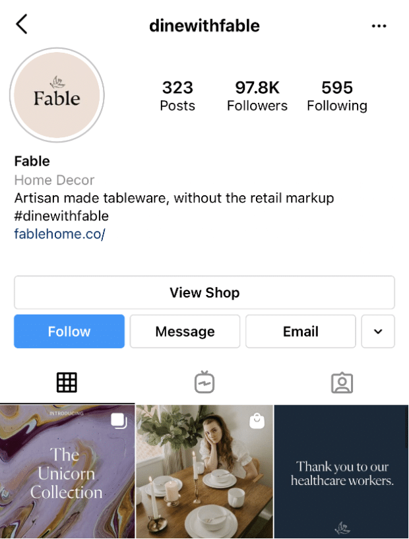The width and height of the screenshot is (409, 539).
Task: Switch to Followers list via 97.8K count
Action: (x=257, y=95)
